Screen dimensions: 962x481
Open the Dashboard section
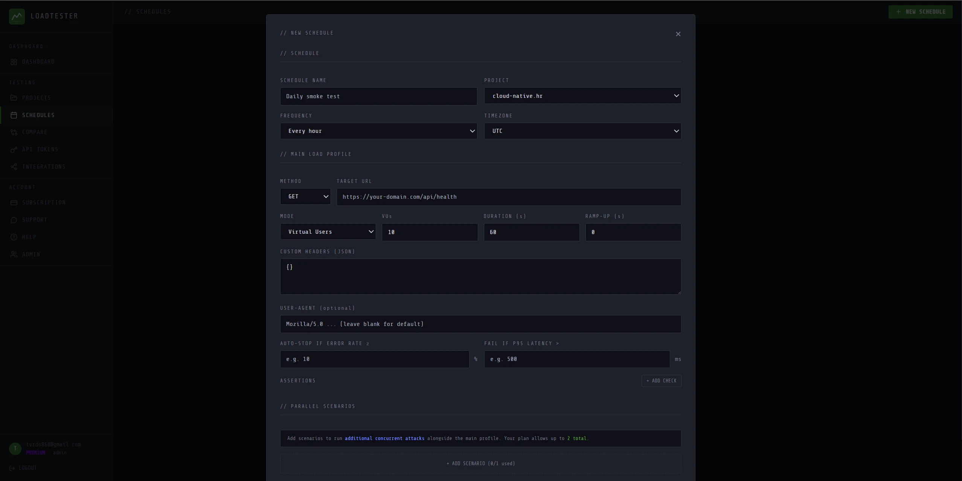pos(38,62)
